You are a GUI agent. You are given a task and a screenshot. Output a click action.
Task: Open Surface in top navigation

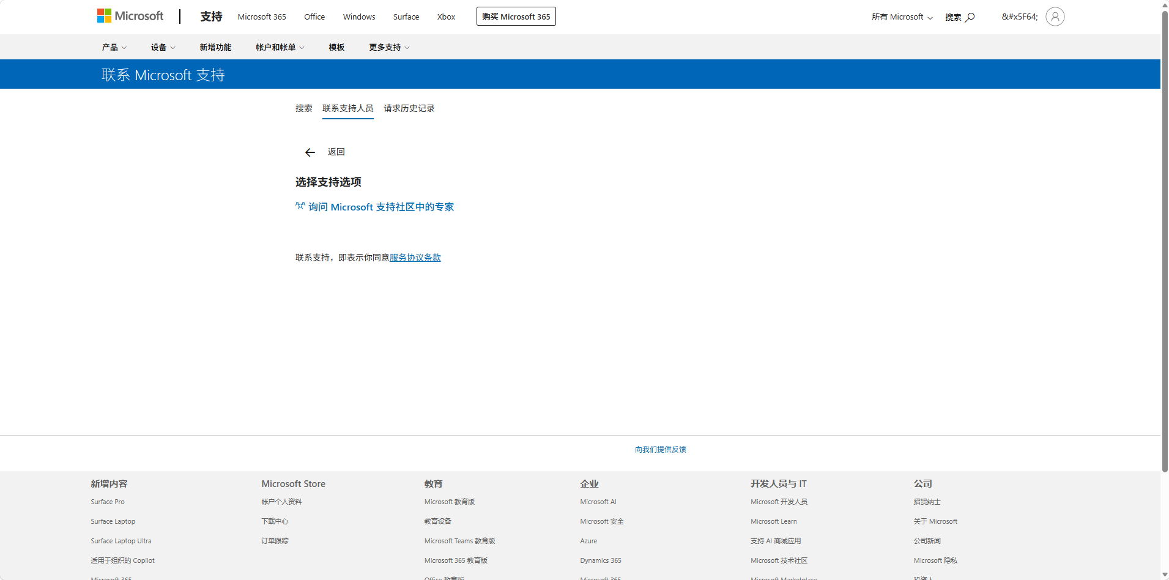406,17
